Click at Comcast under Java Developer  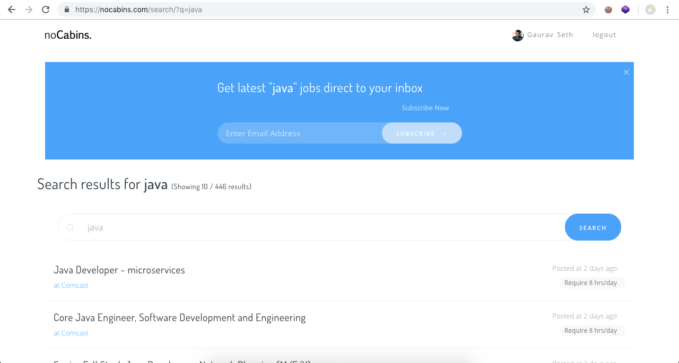pos(71,285)
